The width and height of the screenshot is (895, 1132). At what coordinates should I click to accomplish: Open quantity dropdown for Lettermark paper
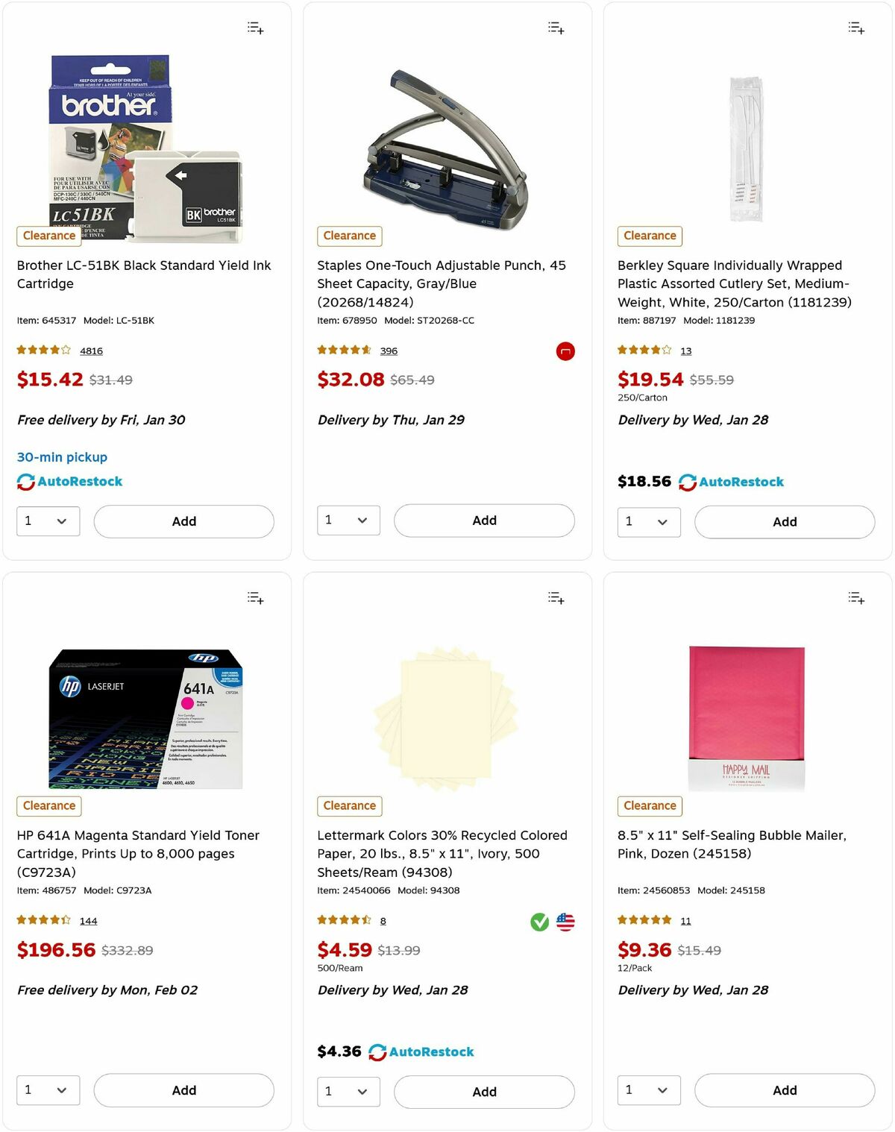coord(348,1092)
